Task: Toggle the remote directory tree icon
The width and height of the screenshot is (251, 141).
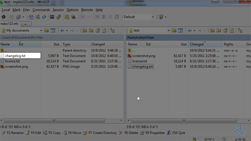Action: (x=240, y=30)
